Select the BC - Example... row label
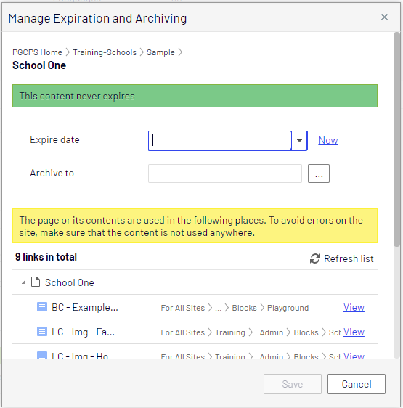This screenshot has width=403, height=408. tap(85, 307)
